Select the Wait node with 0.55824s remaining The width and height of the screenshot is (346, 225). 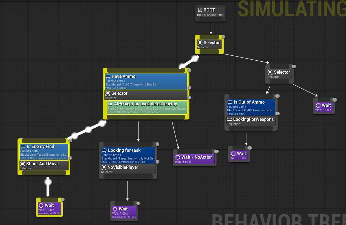(x=50, y=208)
